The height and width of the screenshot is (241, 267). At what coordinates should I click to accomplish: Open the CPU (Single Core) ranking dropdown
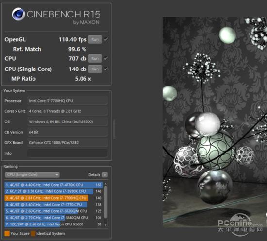tap(33, 175)
